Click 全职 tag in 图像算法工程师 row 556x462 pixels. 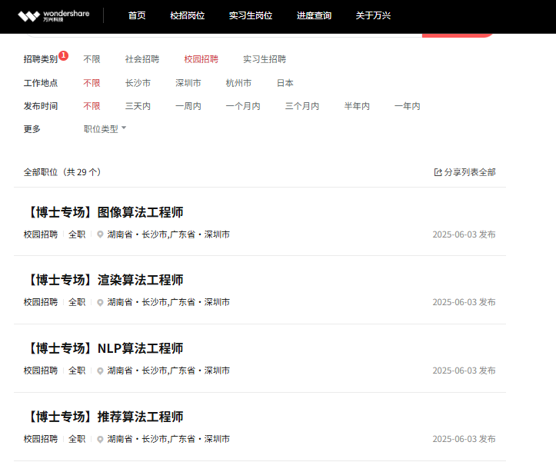click(x=77, y=234)
